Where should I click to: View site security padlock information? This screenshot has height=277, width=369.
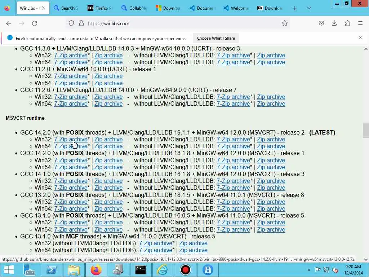[81, 23]
